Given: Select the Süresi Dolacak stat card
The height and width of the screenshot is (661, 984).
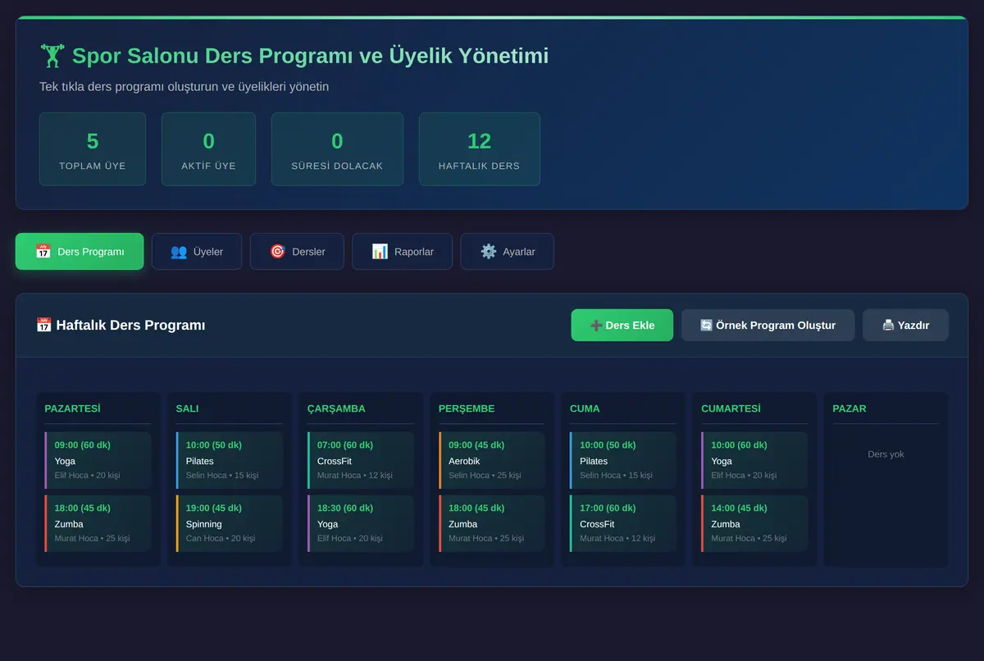Looking at the screenshot, I should [x=337, y=149].
